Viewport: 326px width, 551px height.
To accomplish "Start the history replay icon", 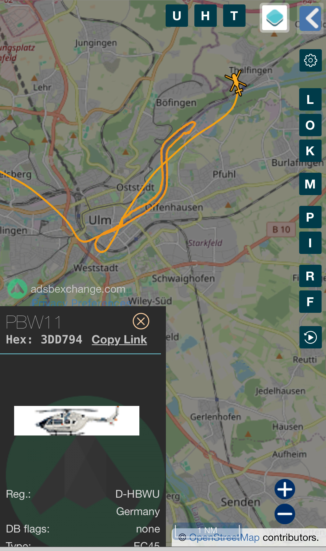I will (311, 337).
